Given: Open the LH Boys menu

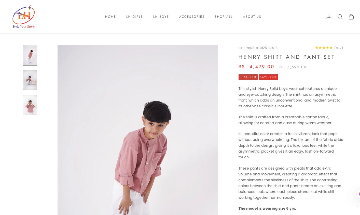Looking at the screenshot, I should pyautogui.click(x=161, y=17).
